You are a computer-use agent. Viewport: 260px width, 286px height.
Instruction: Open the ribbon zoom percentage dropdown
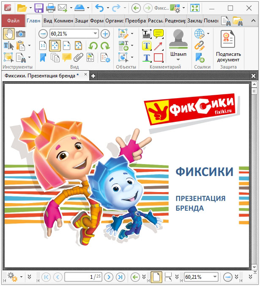pos(95,34)
